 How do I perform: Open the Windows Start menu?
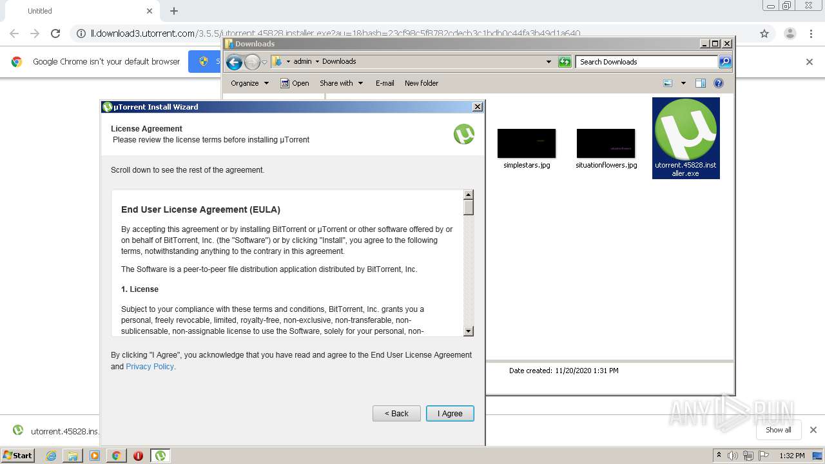coord(18,455)
